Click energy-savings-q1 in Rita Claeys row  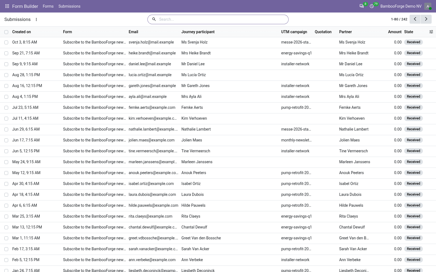coord(296,216)
